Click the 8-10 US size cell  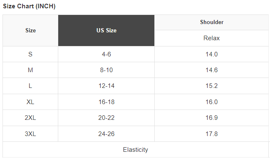(106, 70)
